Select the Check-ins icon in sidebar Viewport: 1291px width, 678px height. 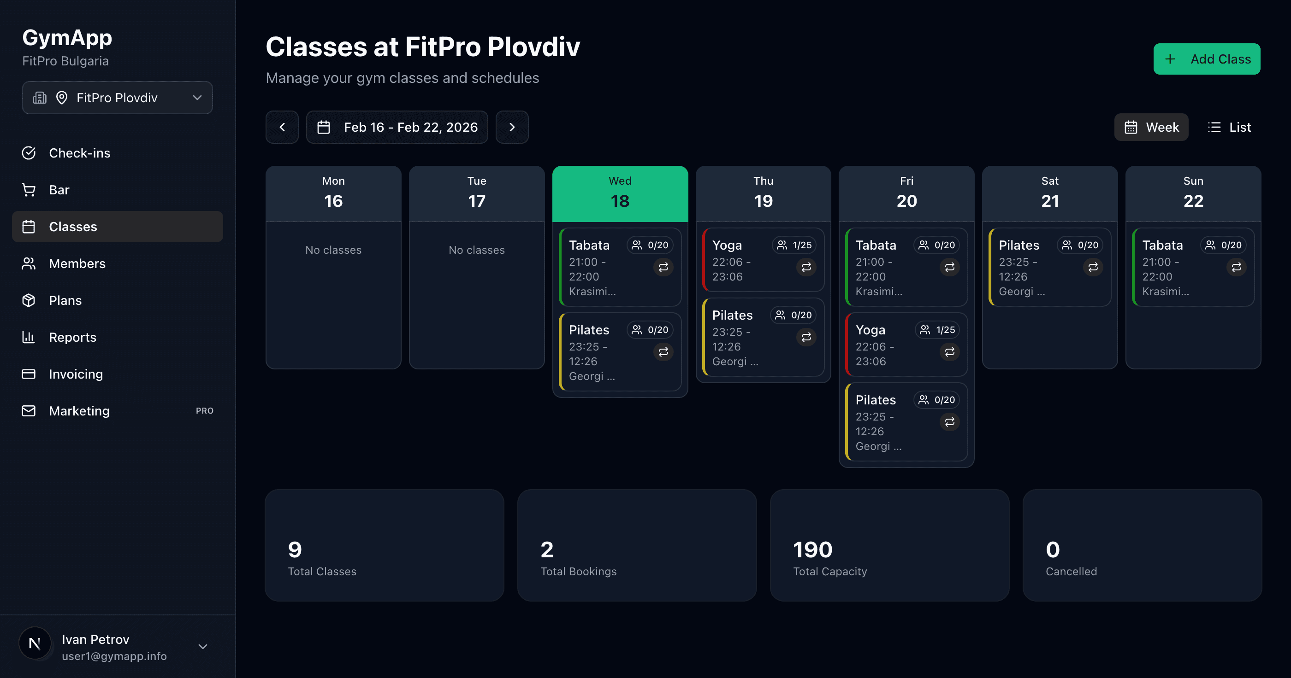[x=29, y=153]
